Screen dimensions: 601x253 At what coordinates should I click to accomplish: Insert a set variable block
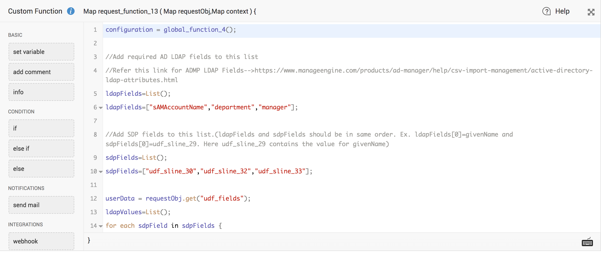41,52
